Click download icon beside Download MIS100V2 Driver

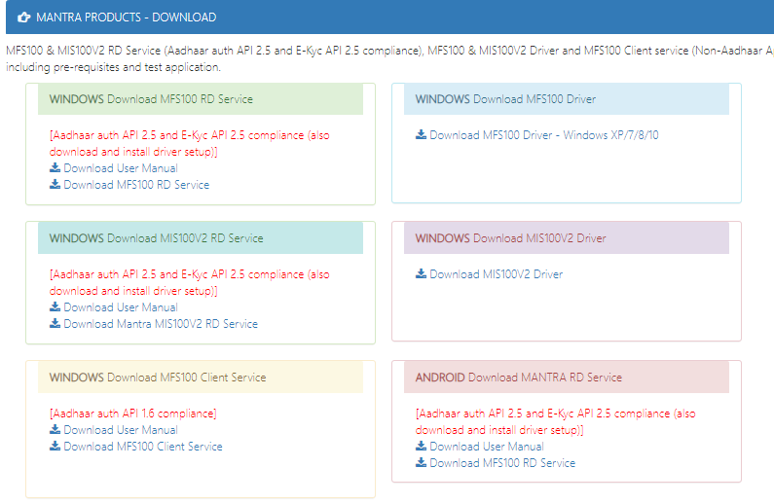tap(421, 273)
